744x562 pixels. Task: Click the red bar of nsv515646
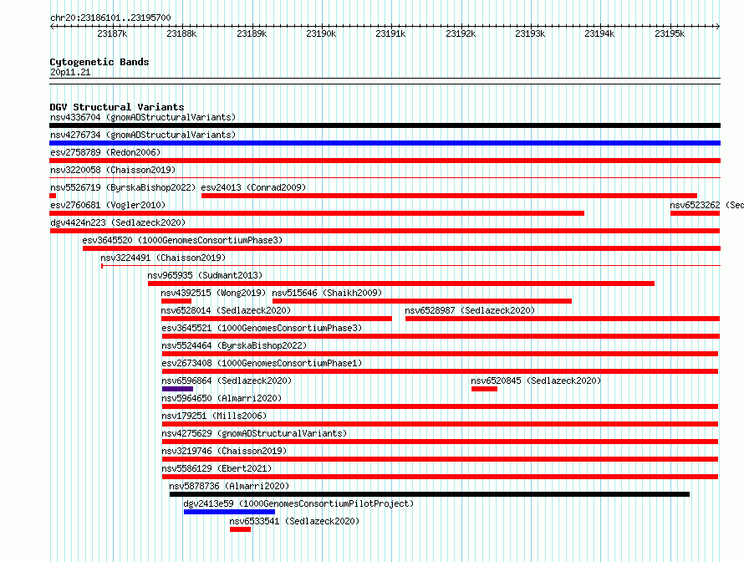point(422,301)
